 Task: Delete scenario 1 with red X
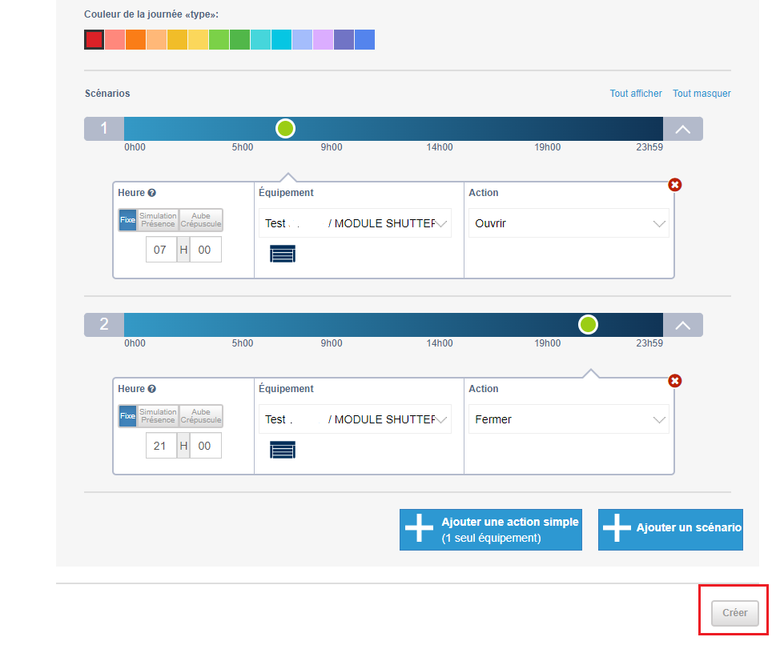pyautogui.click(x=675, y=185)
